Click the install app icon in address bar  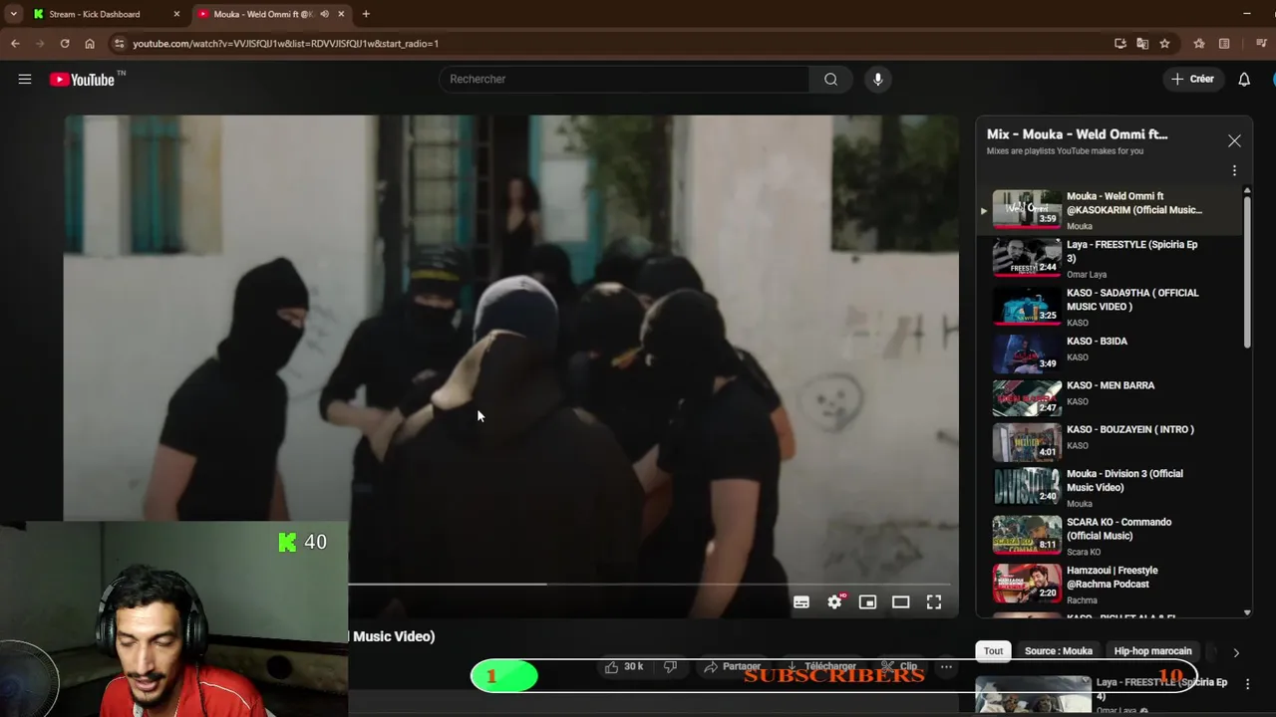point(1120,44)
